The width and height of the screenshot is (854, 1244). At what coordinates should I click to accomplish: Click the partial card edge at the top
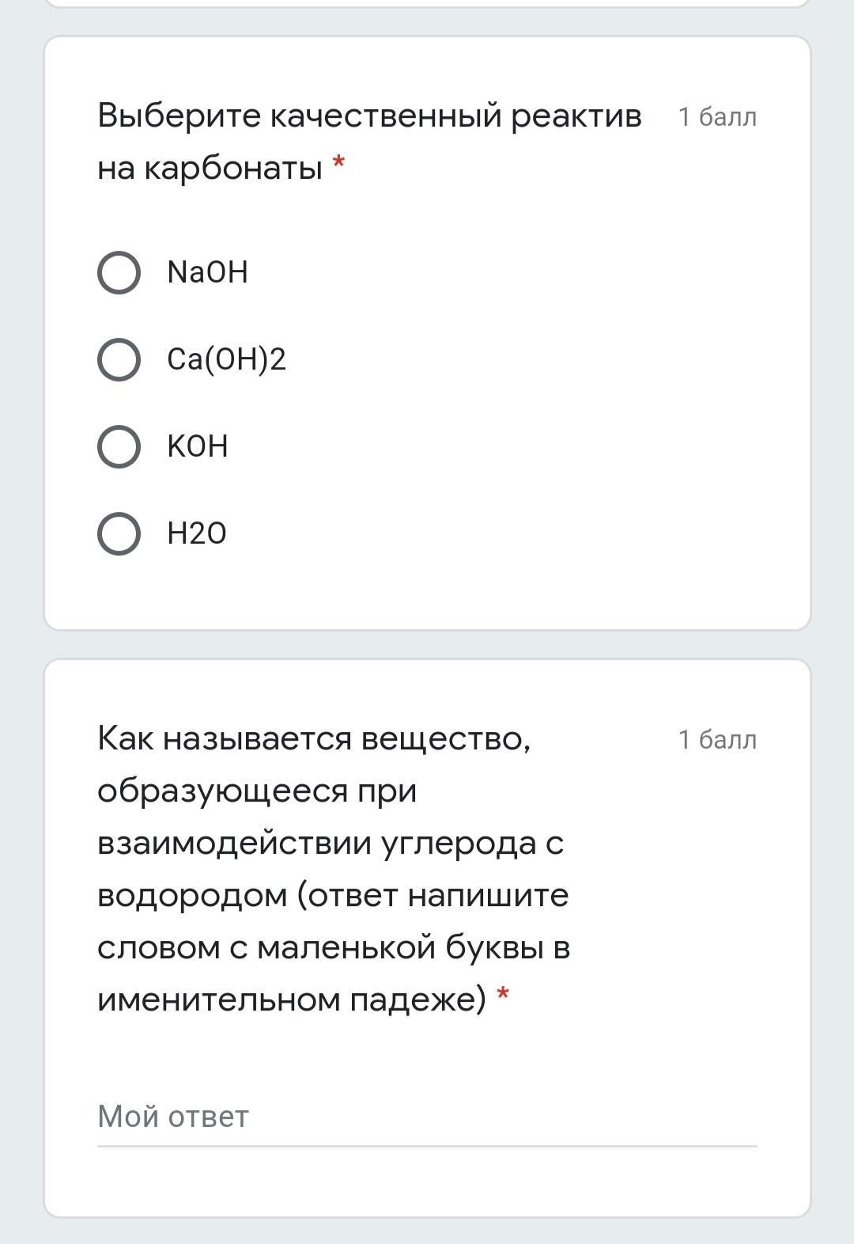pyautogui.click(x=427, y=4)
